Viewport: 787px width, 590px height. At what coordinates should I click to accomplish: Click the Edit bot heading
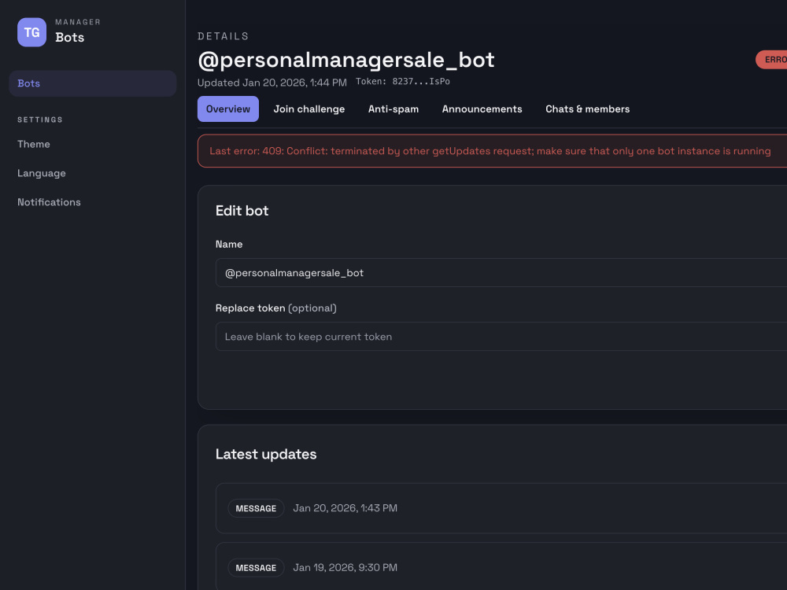(x=242, y=211)
